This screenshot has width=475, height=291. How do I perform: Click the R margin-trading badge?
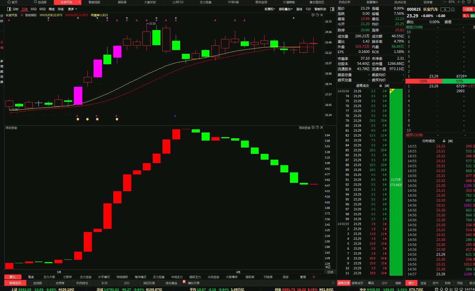click(445, 9)
